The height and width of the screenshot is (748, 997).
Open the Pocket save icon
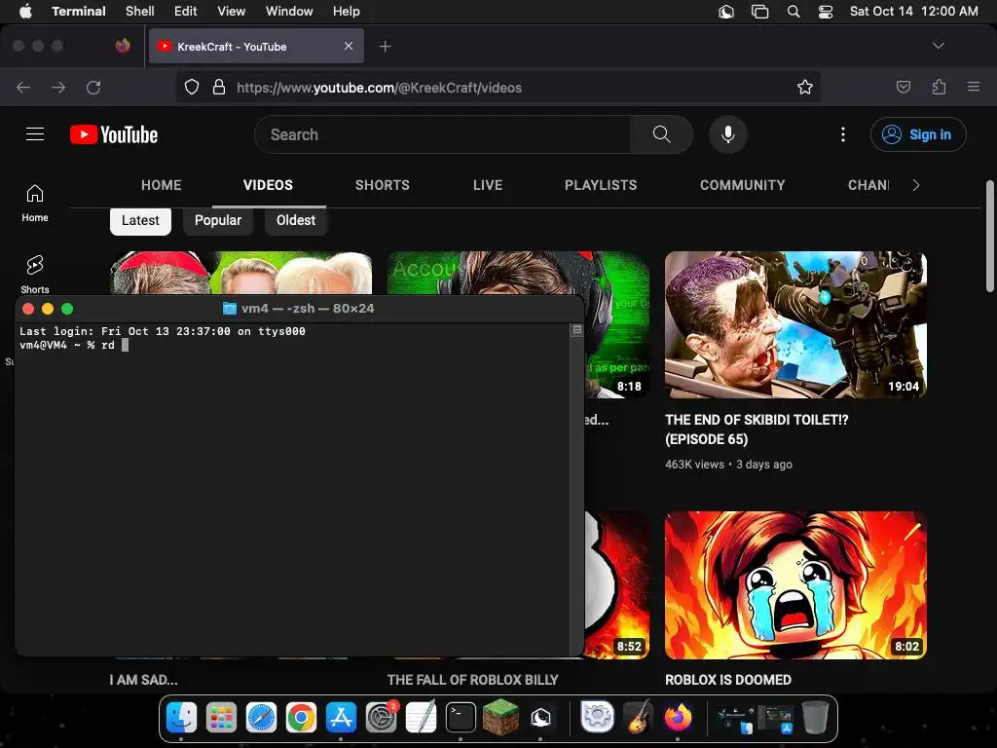(x=904, y=87)
